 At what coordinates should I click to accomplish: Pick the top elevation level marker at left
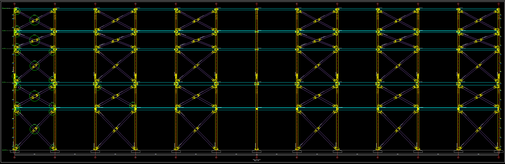tap(4, 8)
